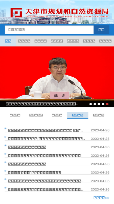
Task: Open the second news headline dated 2023-04-28
Action: pyautogui.click(x=47, y=139)
